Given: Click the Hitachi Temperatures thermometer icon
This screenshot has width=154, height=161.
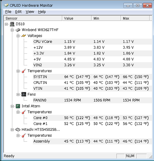Looking at the screenshot, I should click(24, 136).
